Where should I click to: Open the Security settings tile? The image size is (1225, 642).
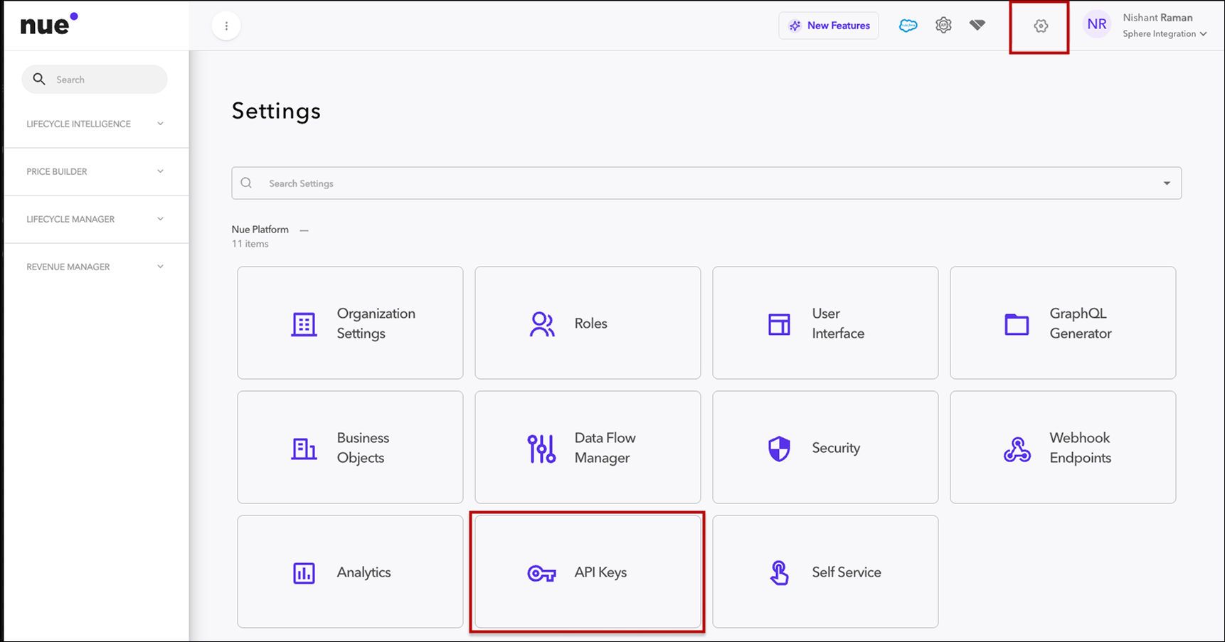point(824,447)
